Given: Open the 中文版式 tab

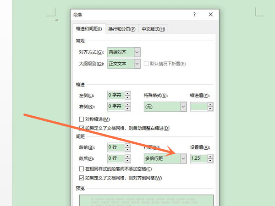Looking at the screenshot, I should pos(153,29).
